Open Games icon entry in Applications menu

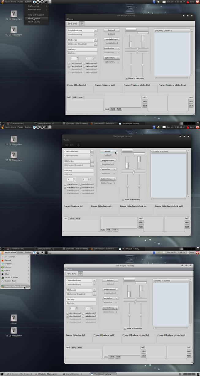coord(15,260)
